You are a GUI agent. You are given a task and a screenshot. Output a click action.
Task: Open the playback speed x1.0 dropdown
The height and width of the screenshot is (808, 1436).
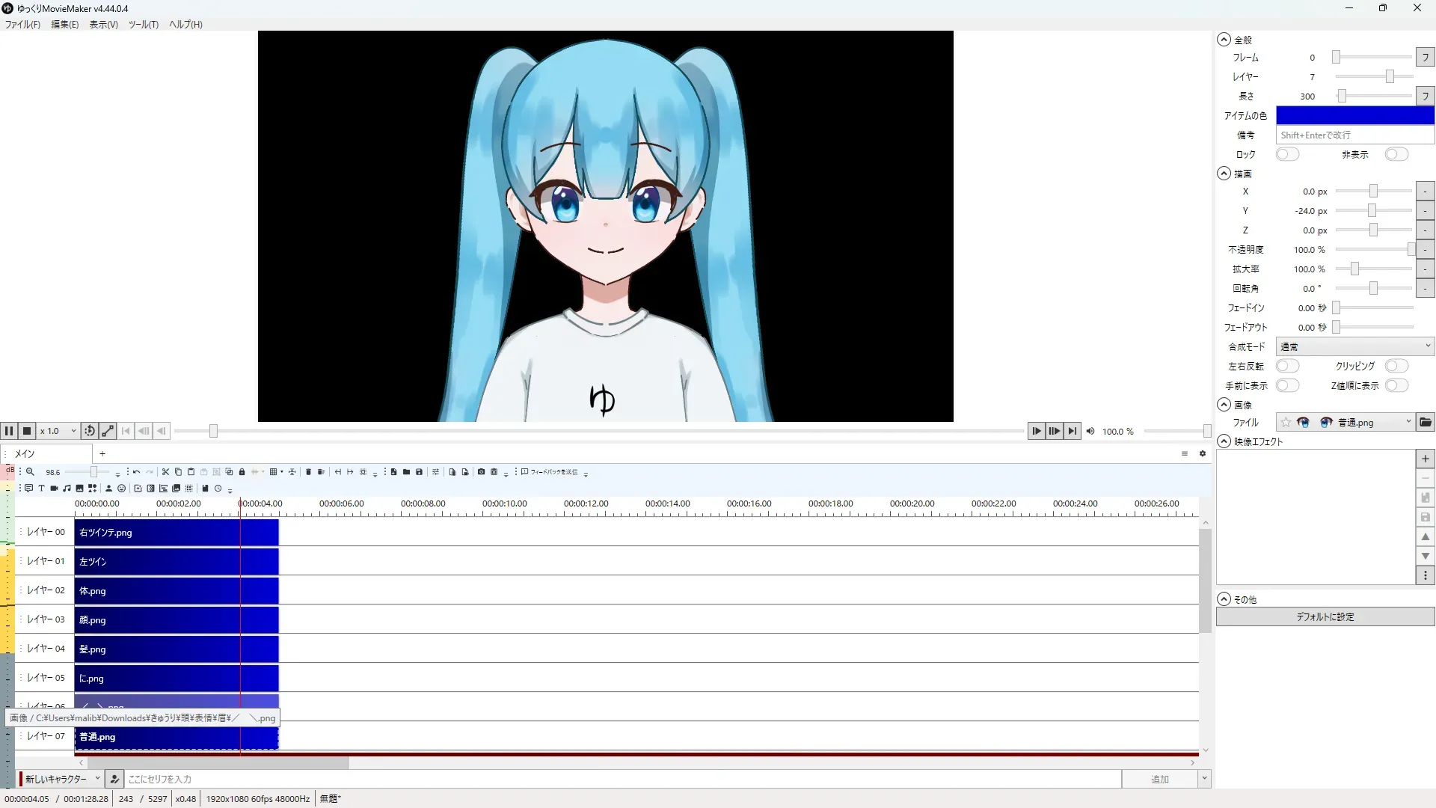coord(58,431)
